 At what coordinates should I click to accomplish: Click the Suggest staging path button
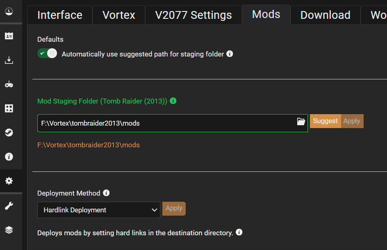(325, 121)
